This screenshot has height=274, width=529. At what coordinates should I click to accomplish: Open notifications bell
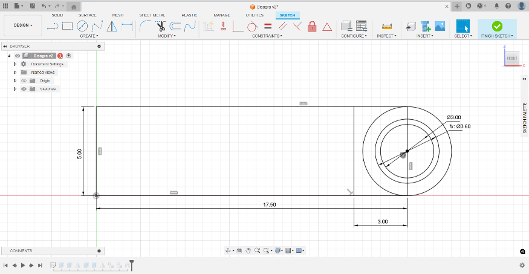496,6
